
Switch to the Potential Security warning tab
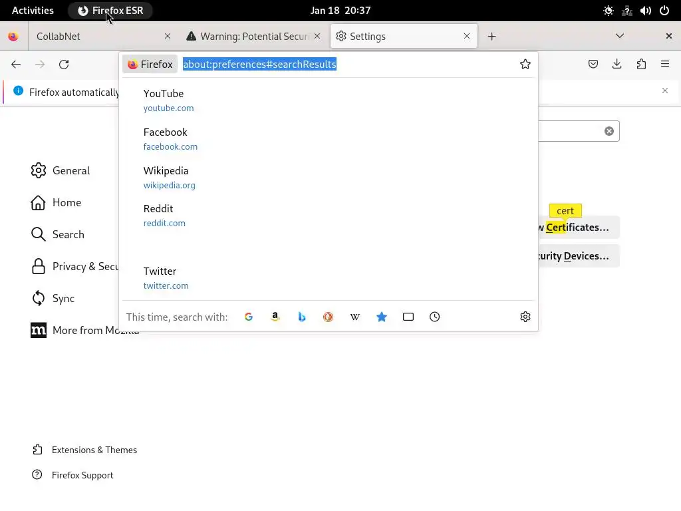coord(253,37)
